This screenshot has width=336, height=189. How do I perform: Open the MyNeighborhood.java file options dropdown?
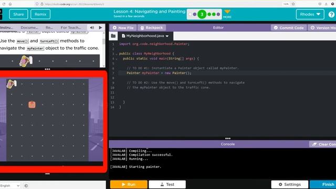point(167,36)
